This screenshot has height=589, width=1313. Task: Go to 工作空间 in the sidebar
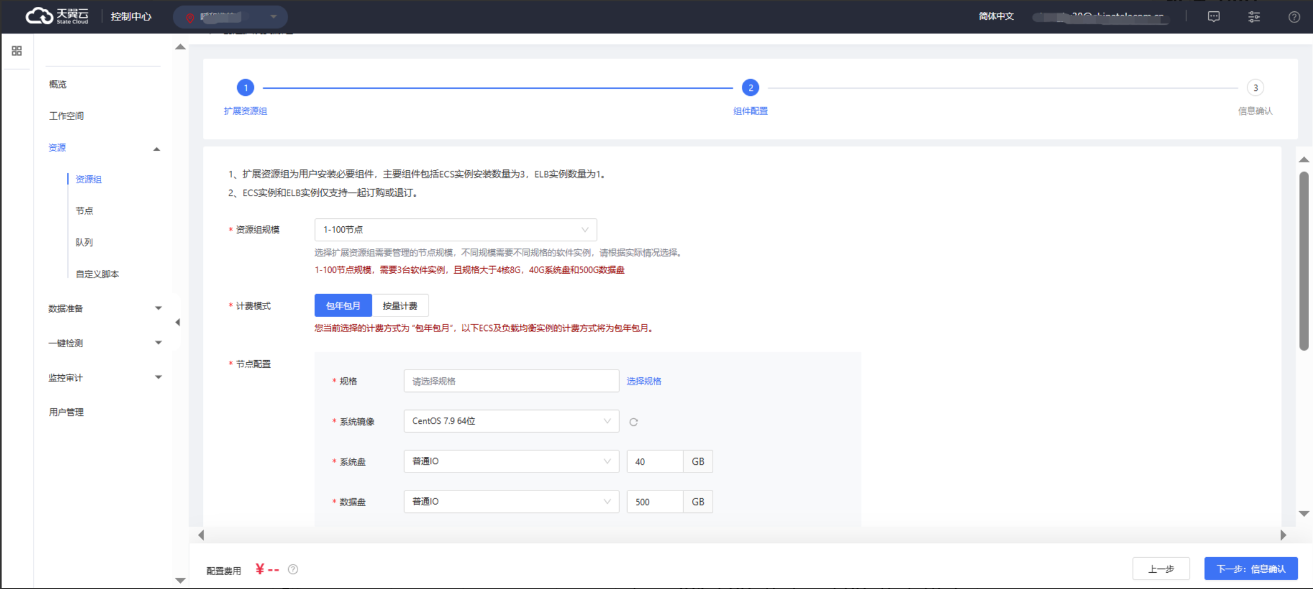tap(66, 116)
